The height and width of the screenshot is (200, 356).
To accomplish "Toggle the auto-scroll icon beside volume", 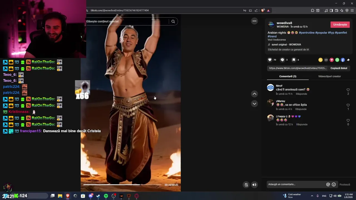I will pyautogui.click(x=246, y=185).
